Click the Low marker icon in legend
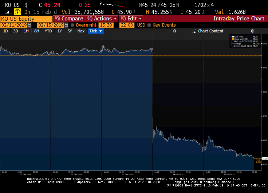This screenshot has height=193, width=268. (233, 46)
